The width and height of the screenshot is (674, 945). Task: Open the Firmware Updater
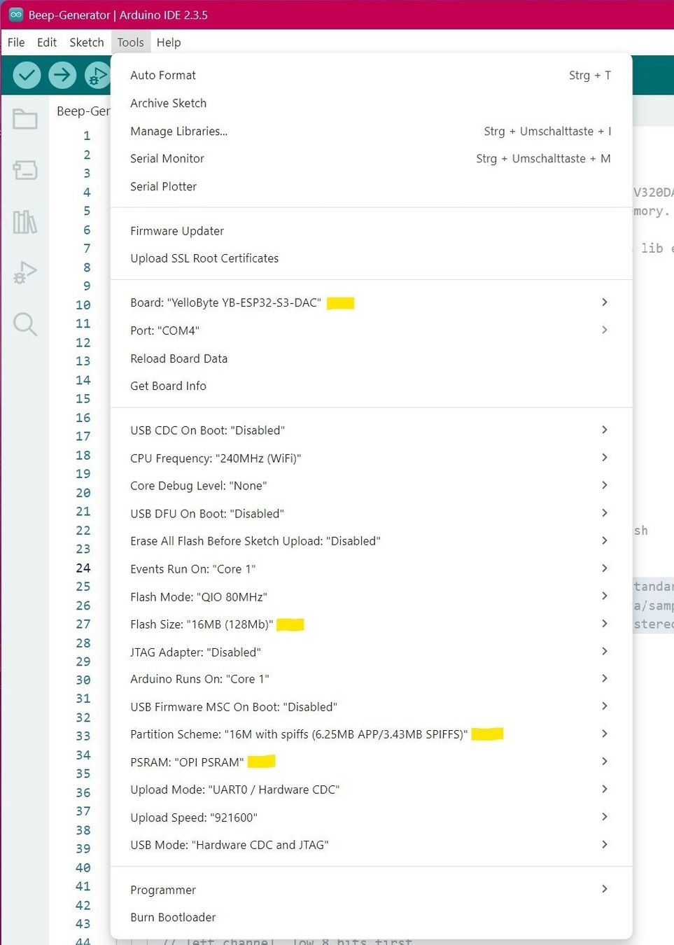pyautogui.click(x=371, y=231)
